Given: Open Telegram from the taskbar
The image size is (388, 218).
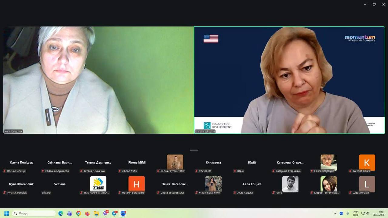Looking at the screenshot, I should (x=115, y=213).
